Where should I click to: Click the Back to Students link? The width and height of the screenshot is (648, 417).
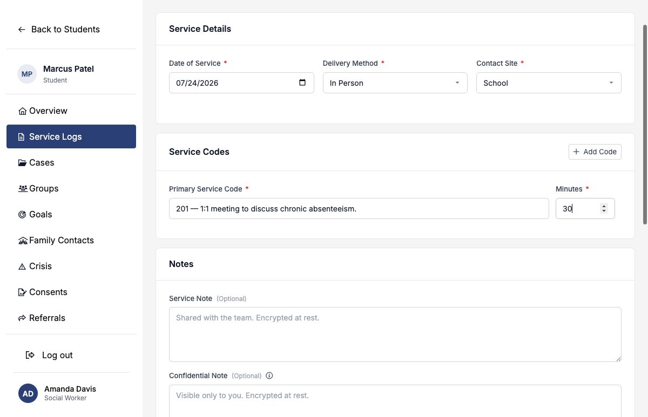click(x=59, y=30)
